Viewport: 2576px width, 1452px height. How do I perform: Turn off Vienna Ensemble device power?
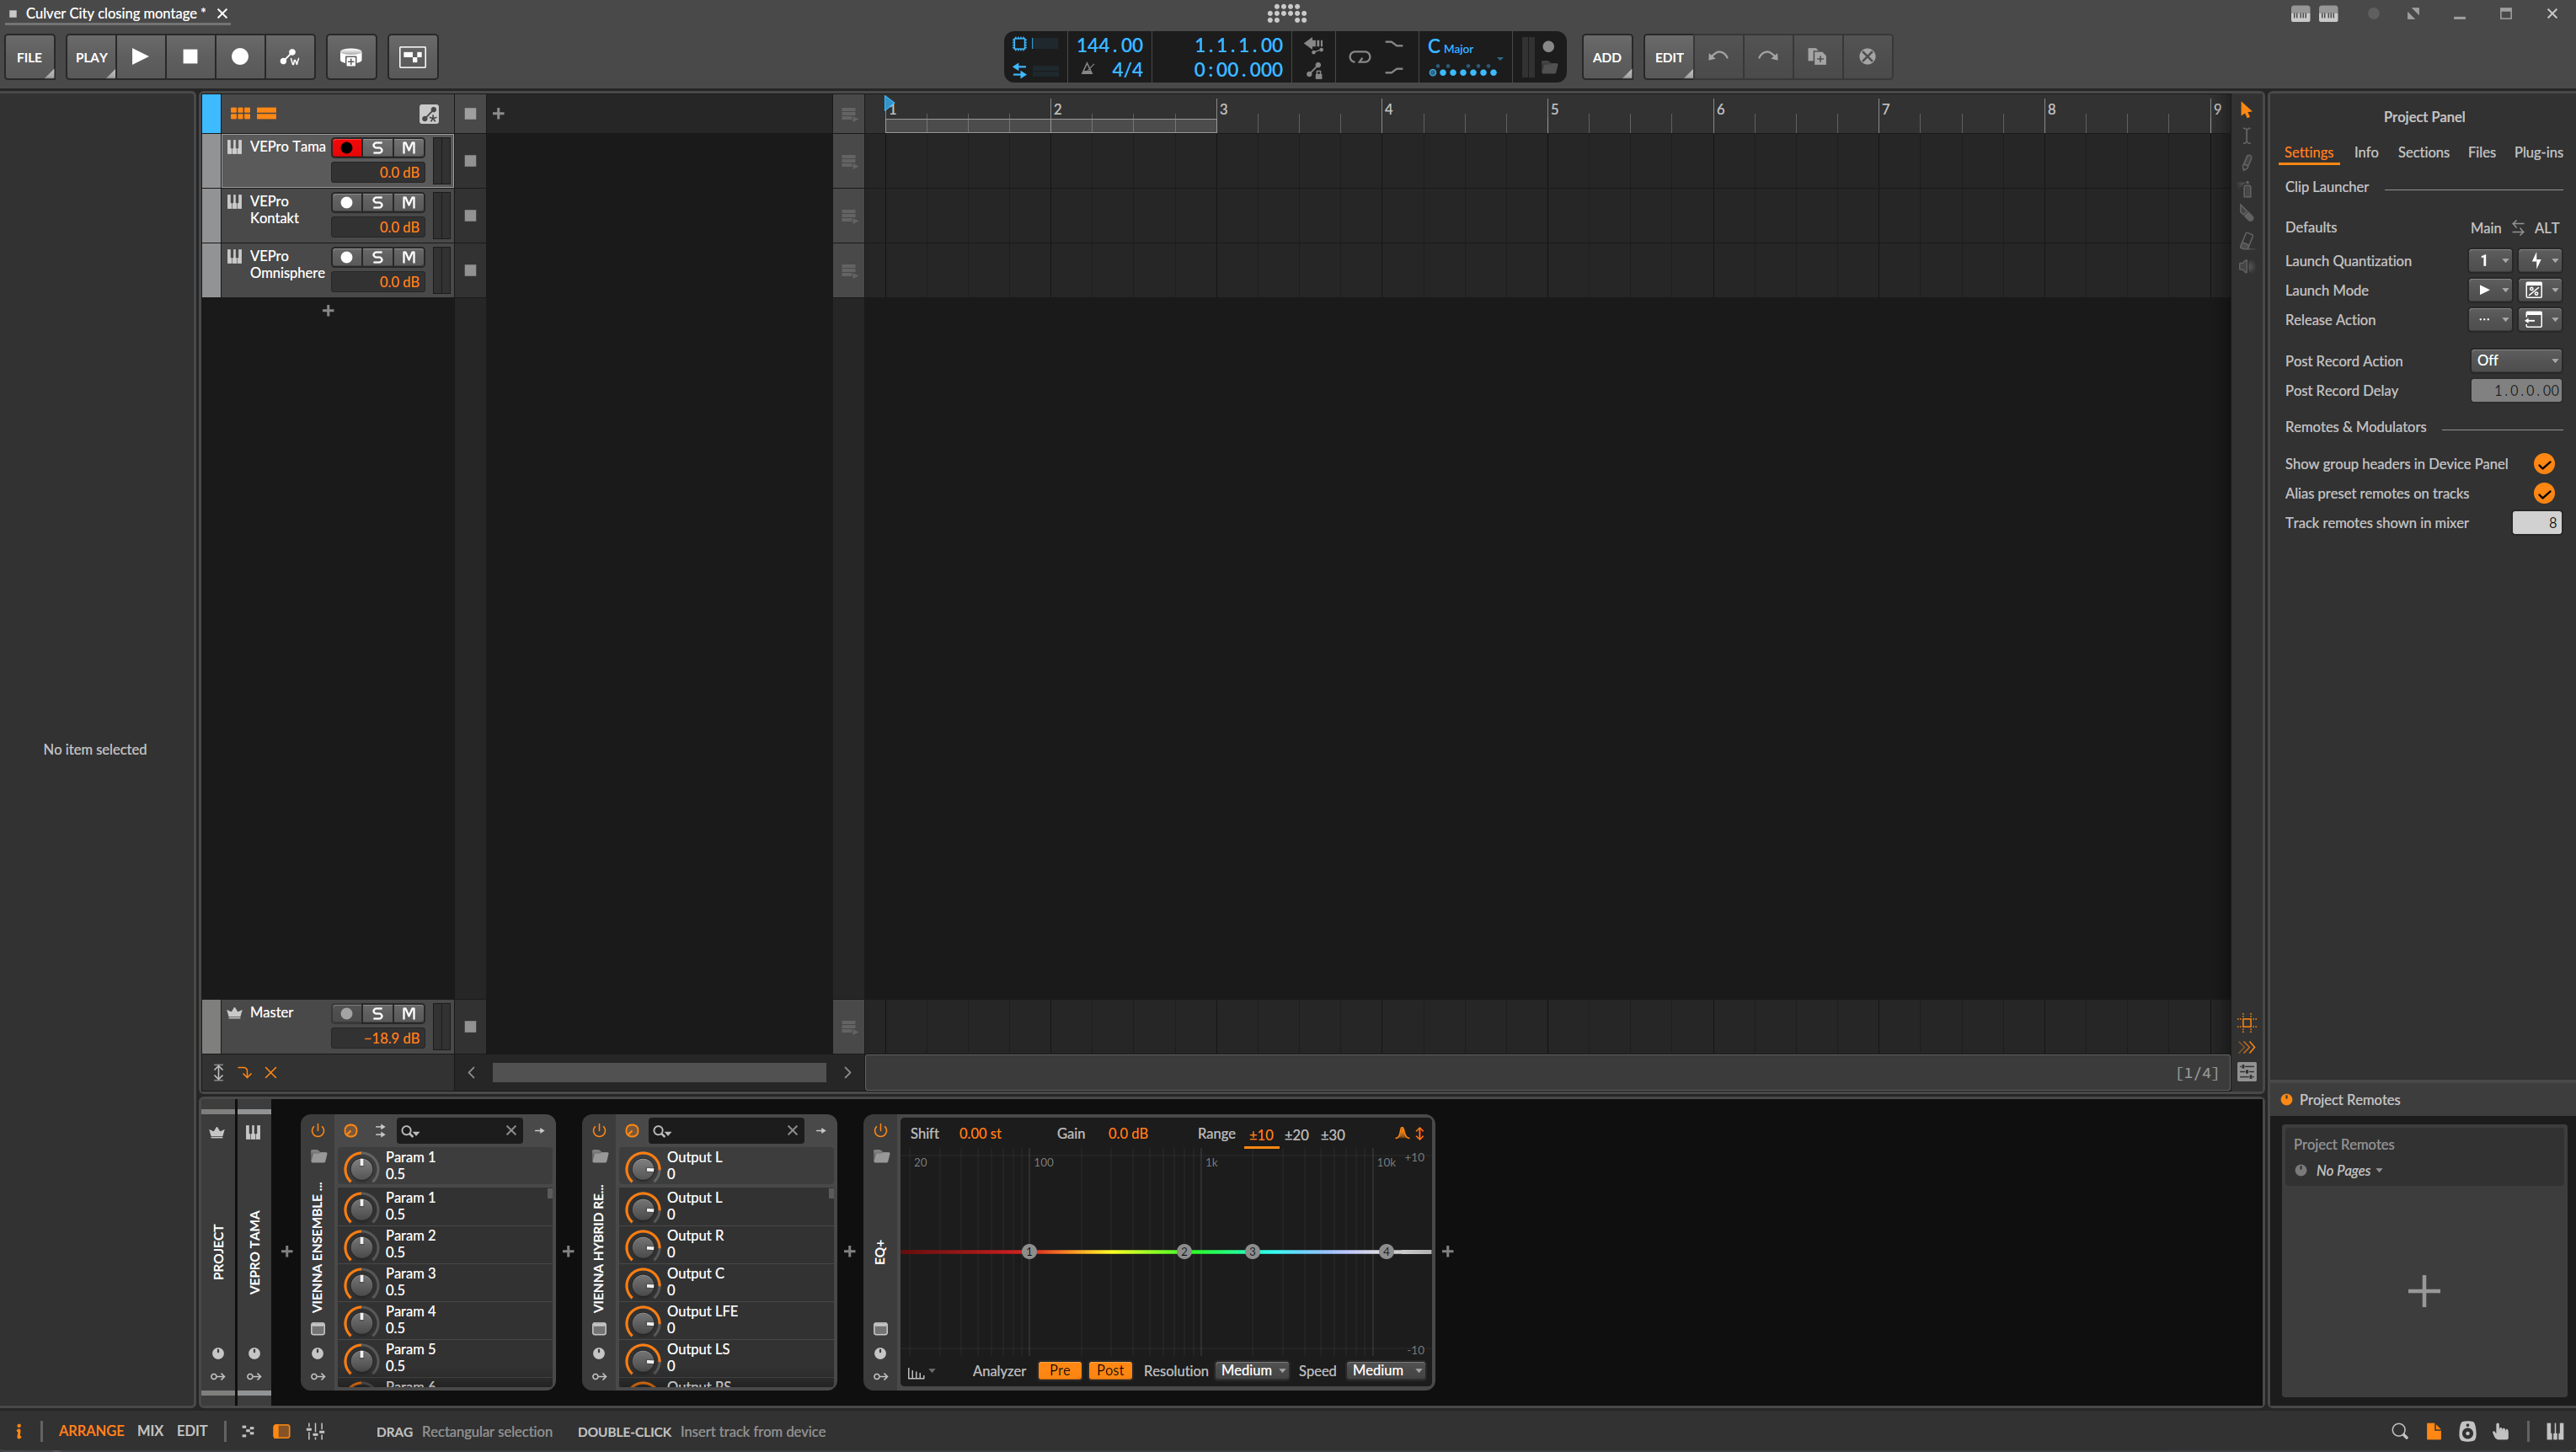318,1131
